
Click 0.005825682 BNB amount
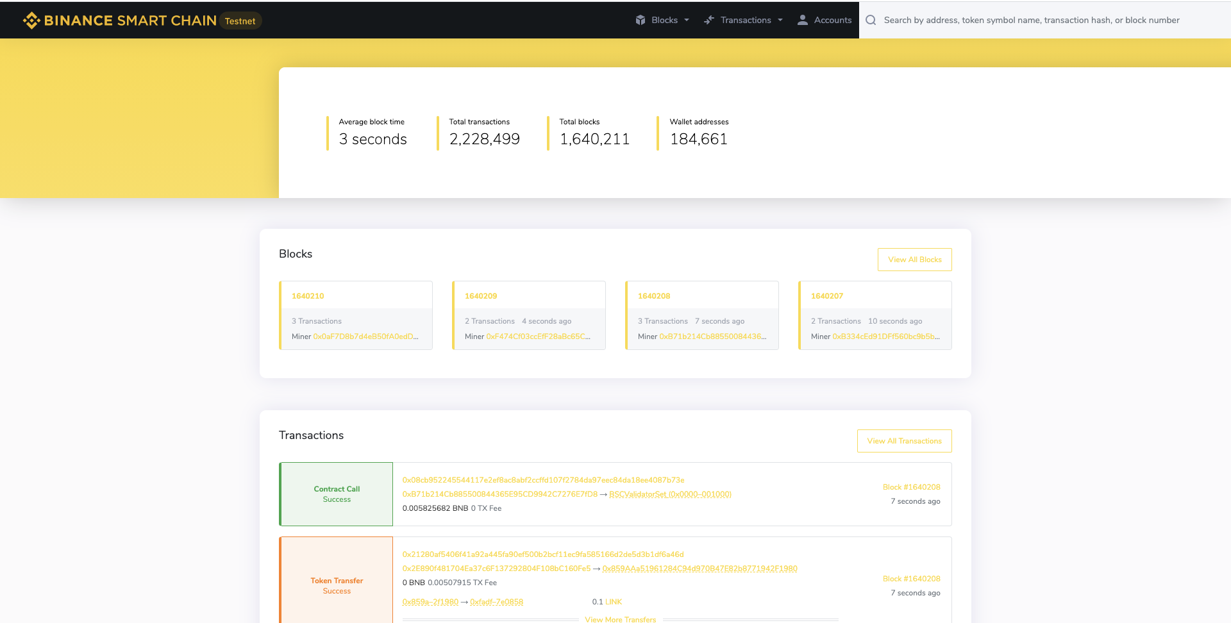435,508
